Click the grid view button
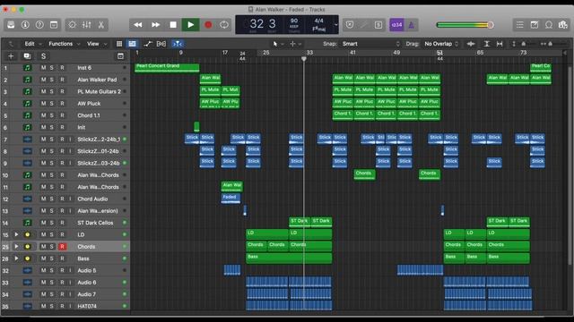Viewport: 574px width, 322px height. (119, 44)
